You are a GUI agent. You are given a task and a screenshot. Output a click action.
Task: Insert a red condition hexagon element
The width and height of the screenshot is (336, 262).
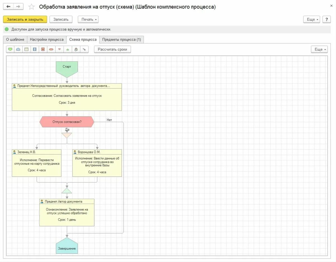51,49
